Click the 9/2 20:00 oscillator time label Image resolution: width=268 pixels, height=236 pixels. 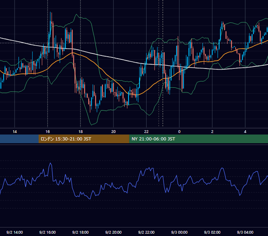tap(114, 232)
